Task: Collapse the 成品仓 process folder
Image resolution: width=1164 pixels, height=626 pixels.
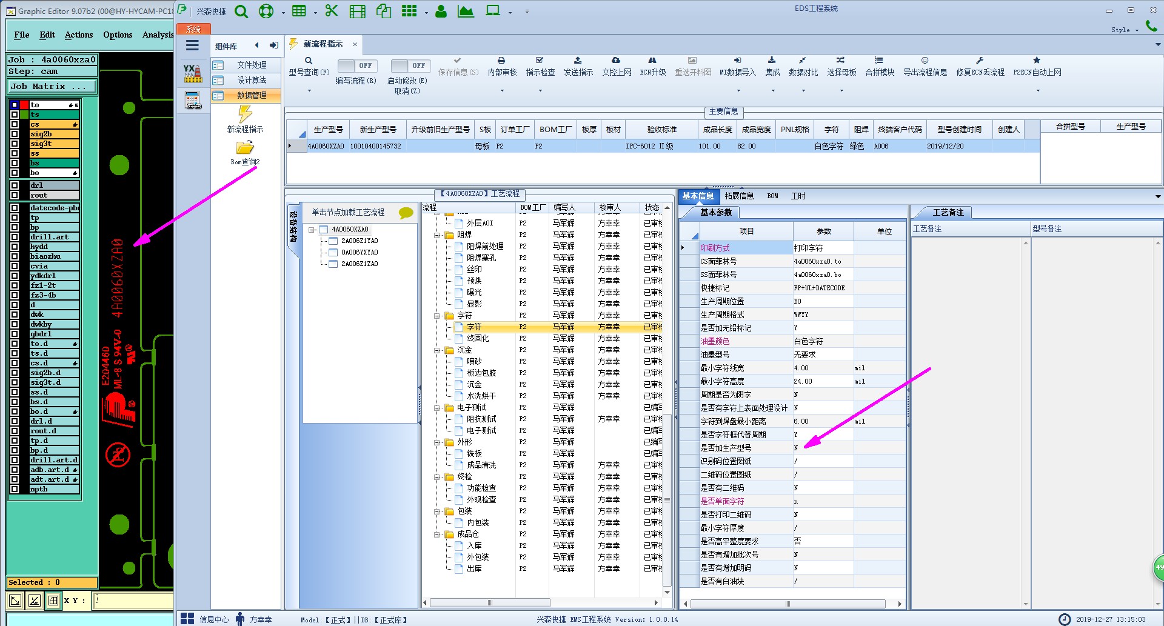Action: 436,534
